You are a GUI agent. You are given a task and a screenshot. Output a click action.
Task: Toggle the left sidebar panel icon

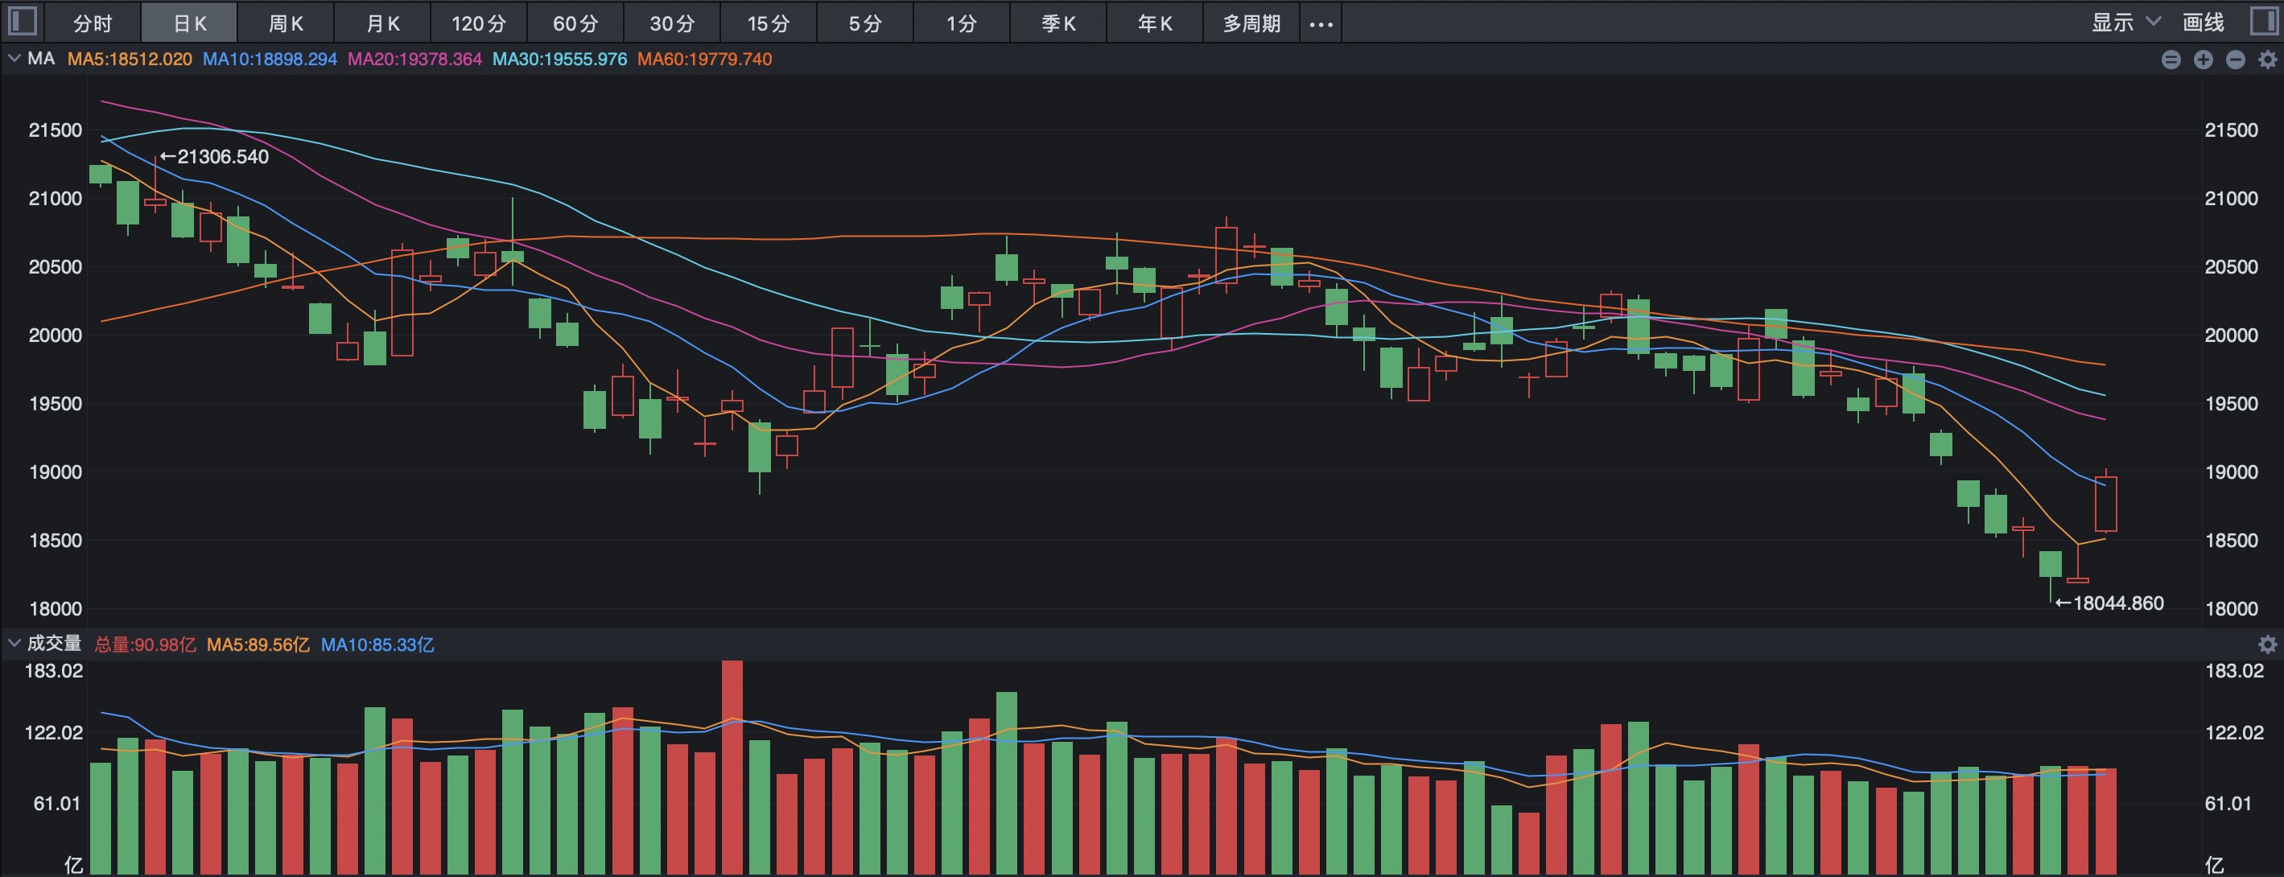pos(21,21)
